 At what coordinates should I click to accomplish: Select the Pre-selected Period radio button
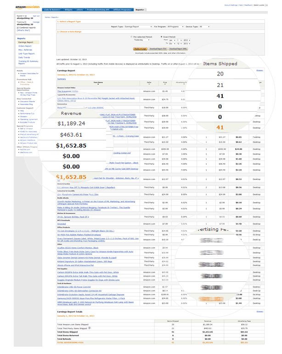click(x=131, y=37)
